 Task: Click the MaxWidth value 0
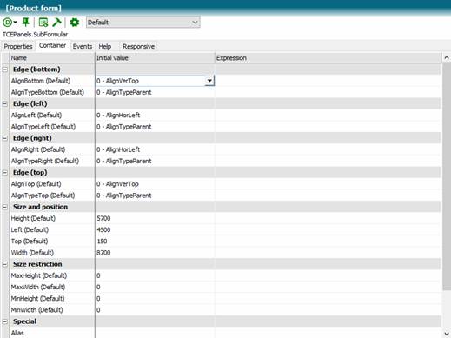tap(98, 288)
